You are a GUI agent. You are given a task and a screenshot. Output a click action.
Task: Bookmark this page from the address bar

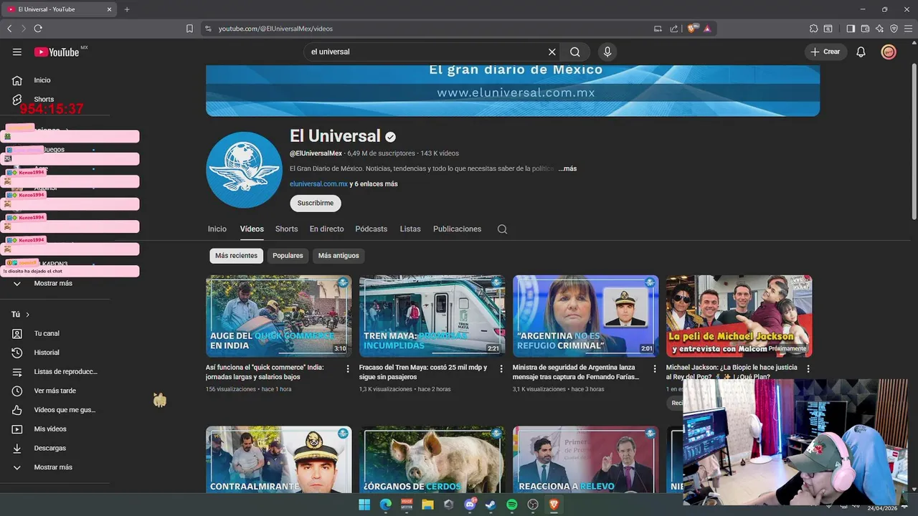pos(189,29)
